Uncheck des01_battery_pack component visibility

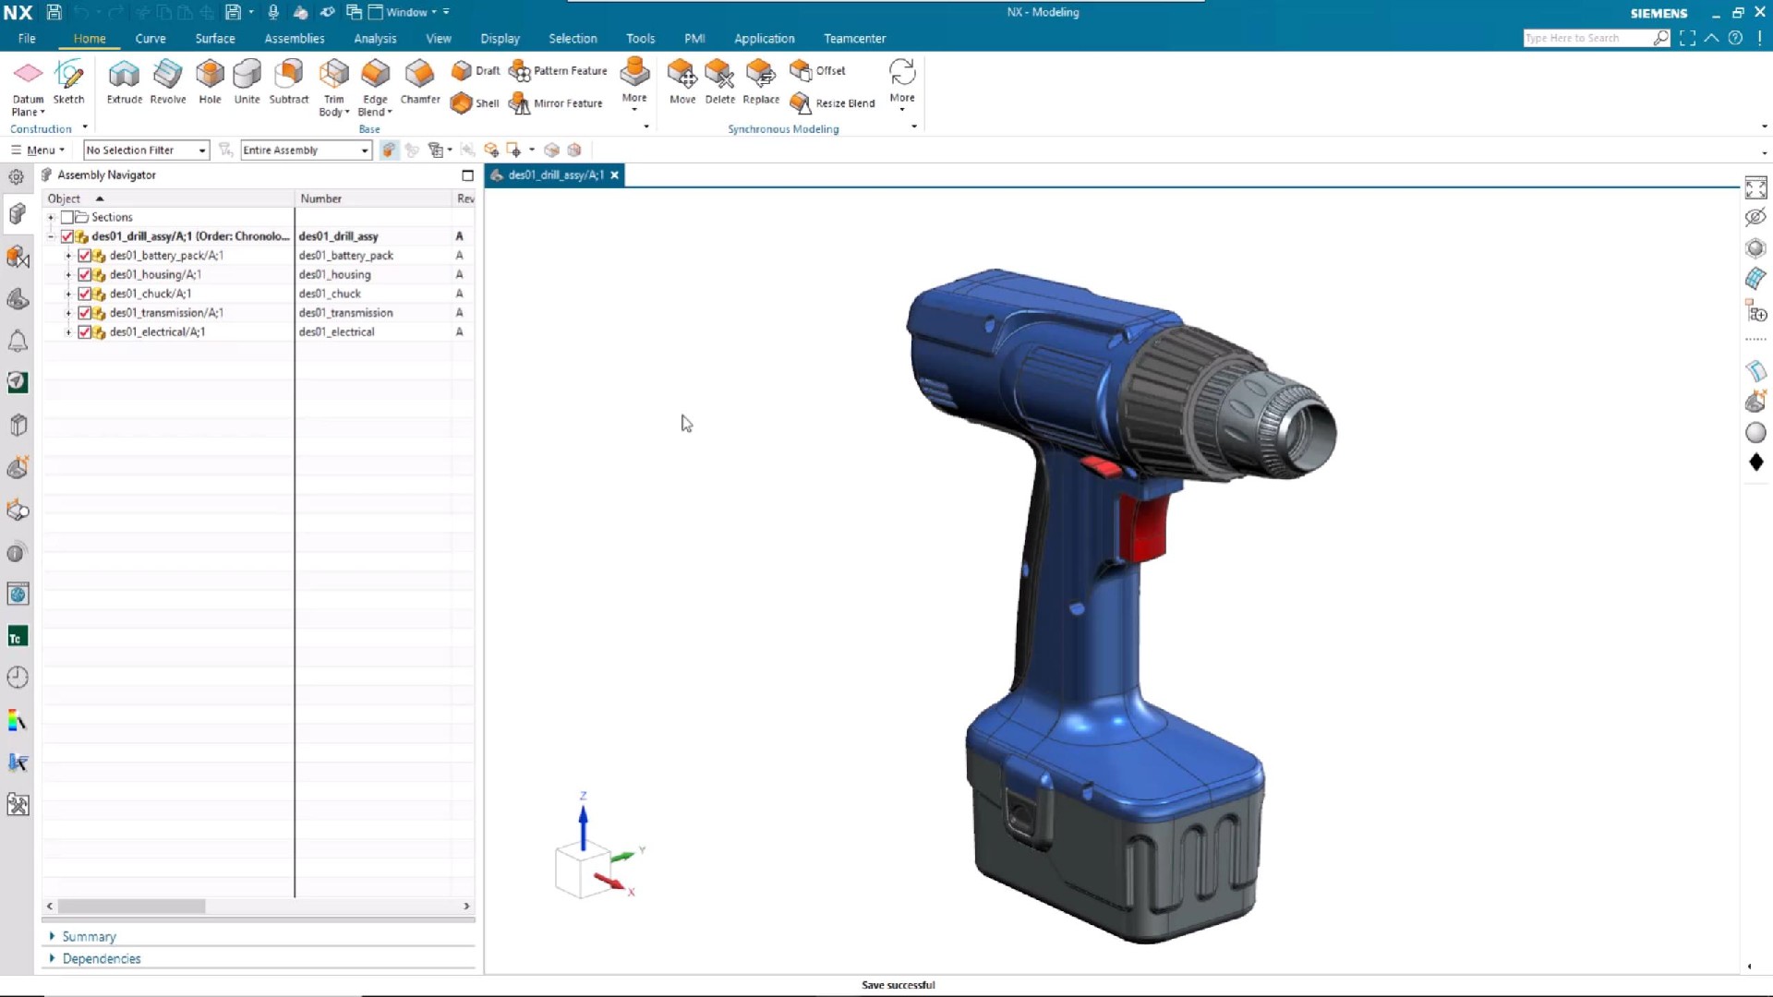tap(84, 256)
